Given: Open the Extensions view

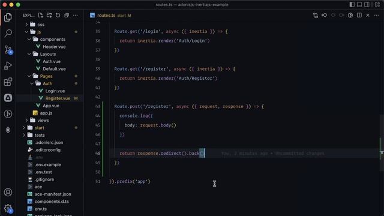Looking at the screenshot, I should point(8,82).
